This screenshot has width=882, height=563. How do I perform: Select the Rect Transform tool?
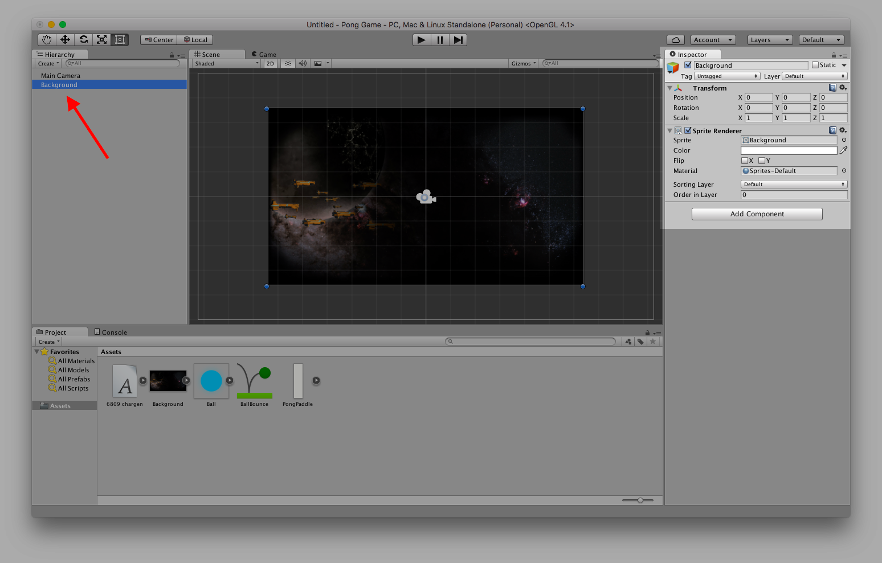120,40
